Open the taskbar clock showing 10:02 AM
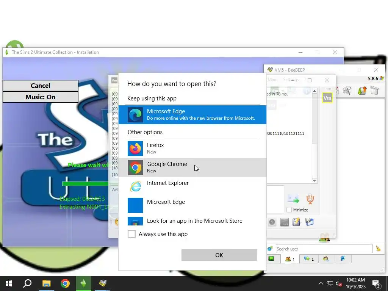 [355, 283]
